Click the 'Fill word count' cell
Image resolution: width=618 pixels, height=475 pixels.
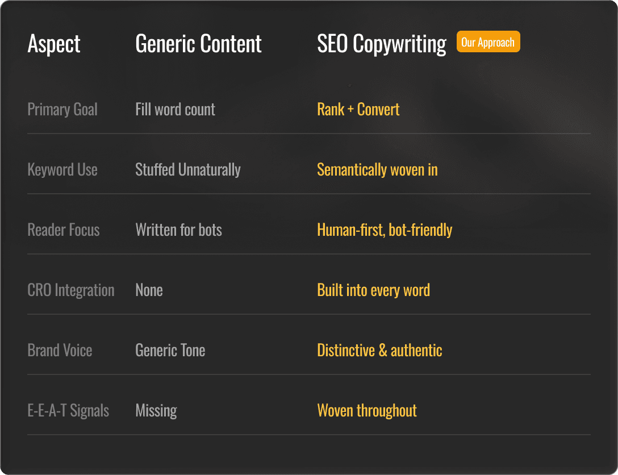pos(176,109)
